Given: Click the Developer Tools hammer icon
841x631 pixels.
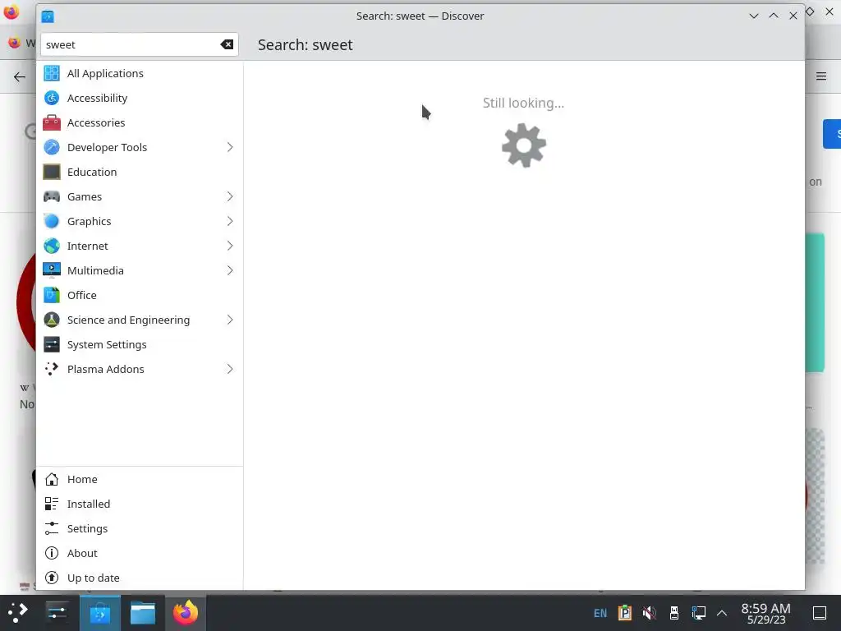Looking at the screenshot, I should pos(52,148).
